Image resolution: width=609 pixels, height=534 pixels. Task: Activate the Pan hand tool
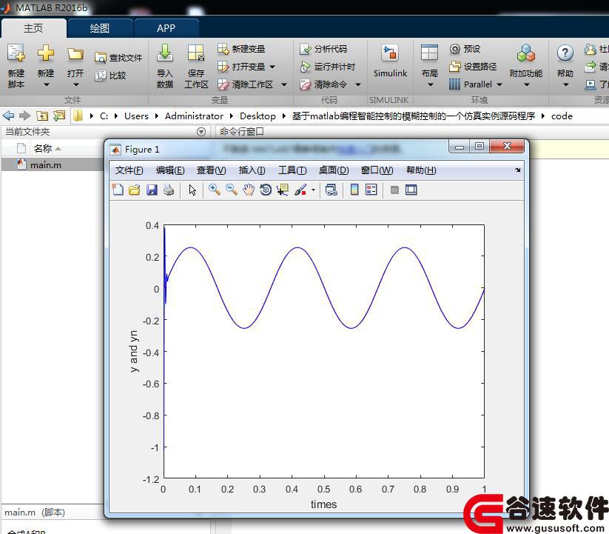pos(249,190)
